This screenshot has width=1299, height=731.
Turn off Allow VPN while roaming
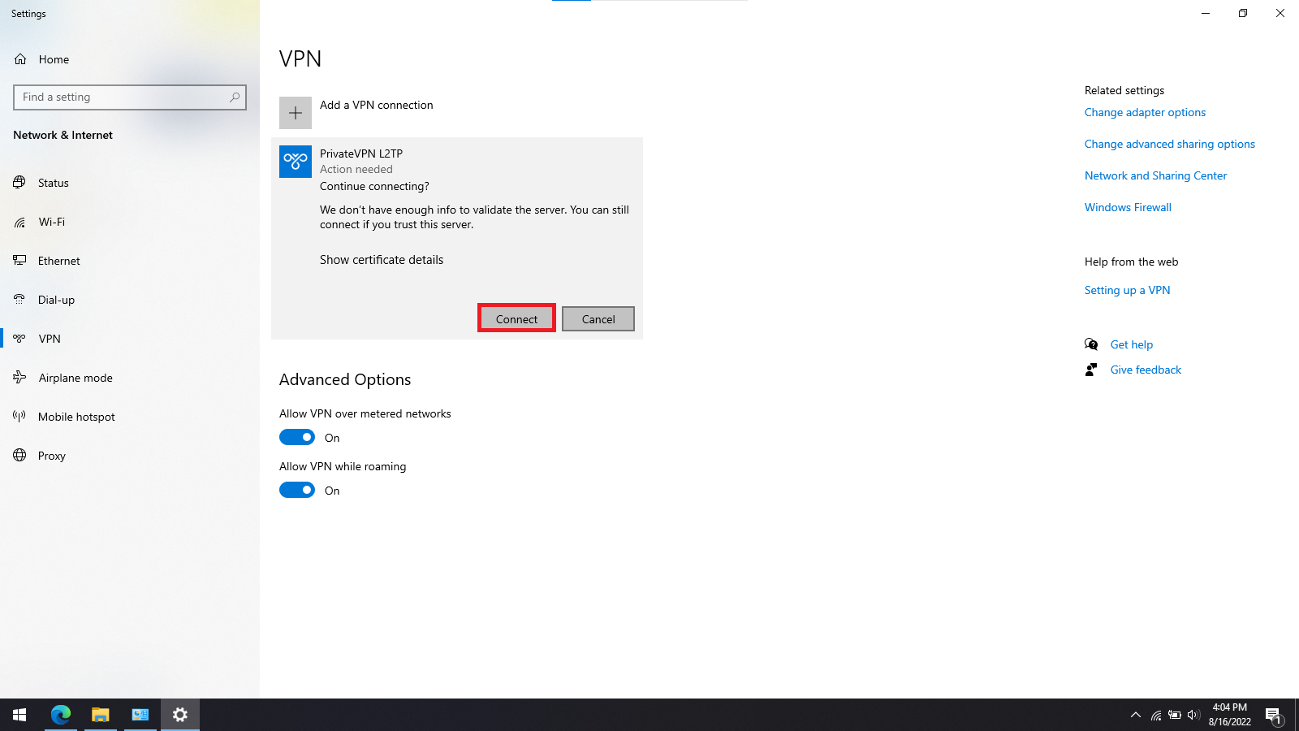tap(297, 491)
